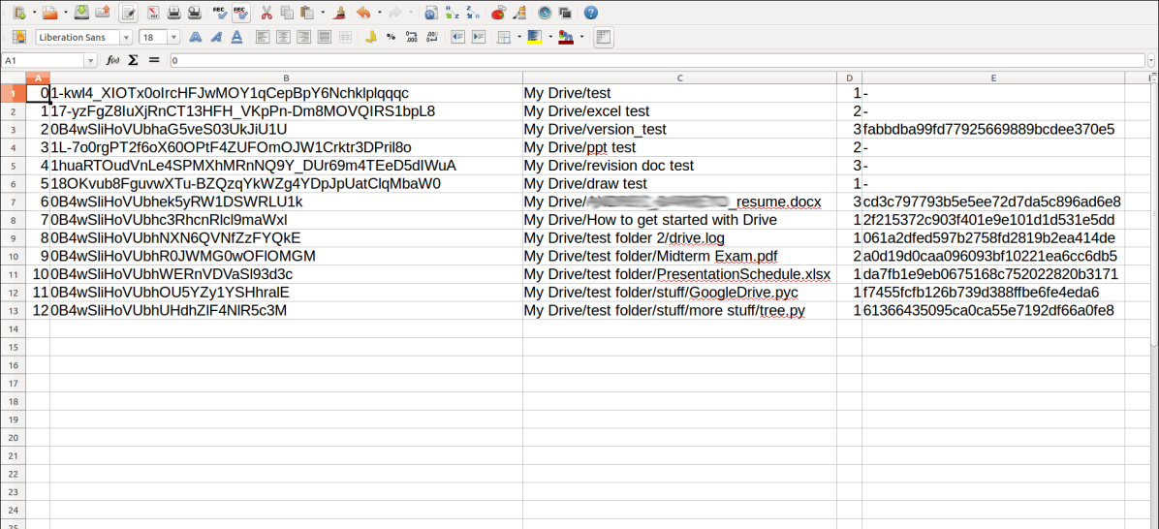Sort descending with the Z-A icon
The image size is (1159, 529).
coord(472,13)
